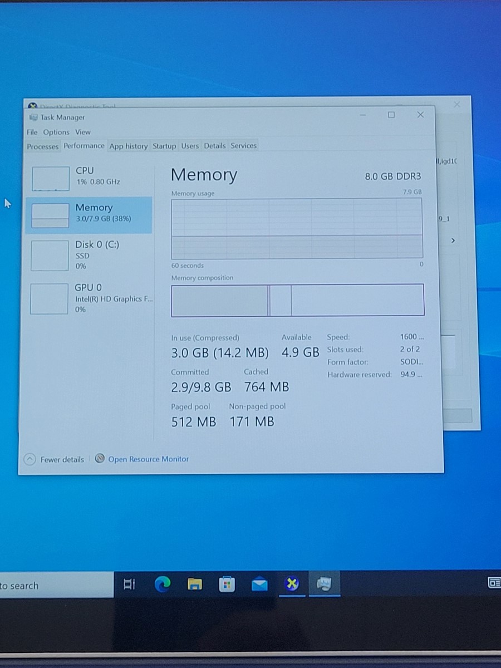Screen dimensions: 501x668
Task: Minimize the Task Manager window
Action: tap(363, 115)
